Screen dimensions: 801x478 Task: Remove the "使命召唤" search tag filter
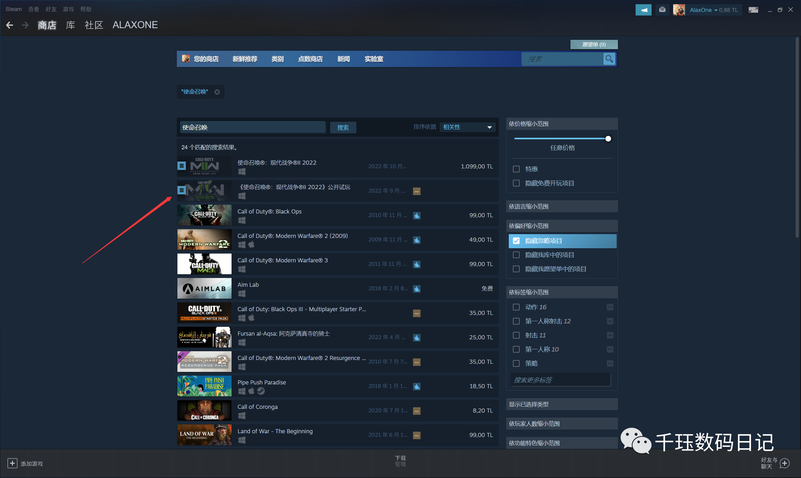[217, 92]
